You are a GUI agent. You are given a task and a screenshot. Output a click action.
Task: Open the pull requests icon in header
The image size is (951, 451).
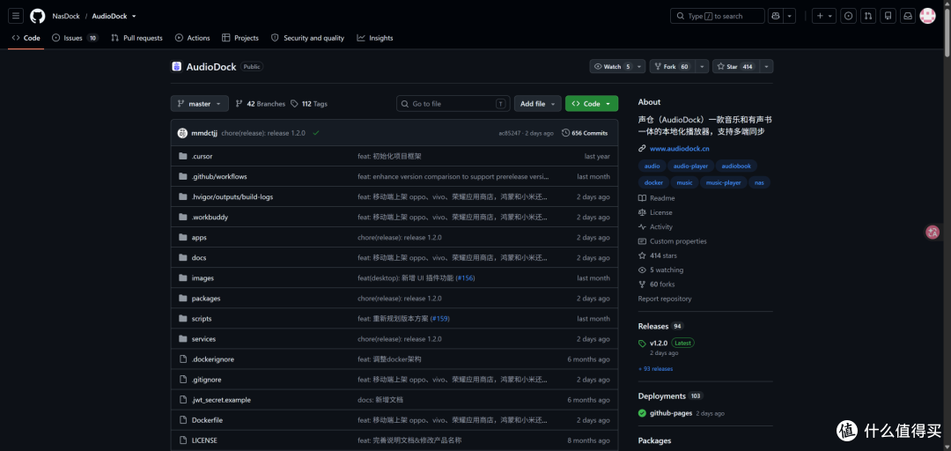(868, 16)
